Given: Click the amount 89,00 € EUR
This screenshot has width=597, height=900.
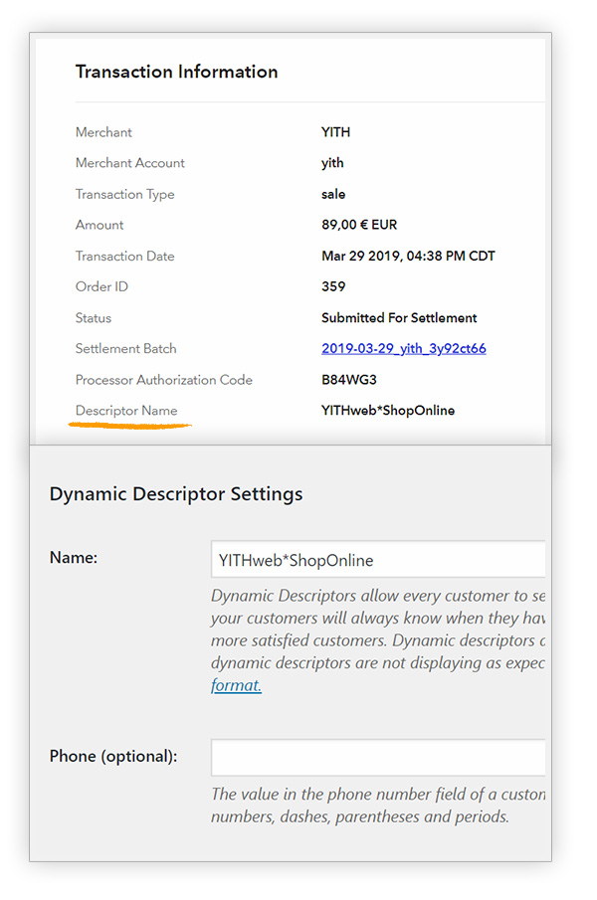Looking at the screenshot, I should click(x=359, y=225).
